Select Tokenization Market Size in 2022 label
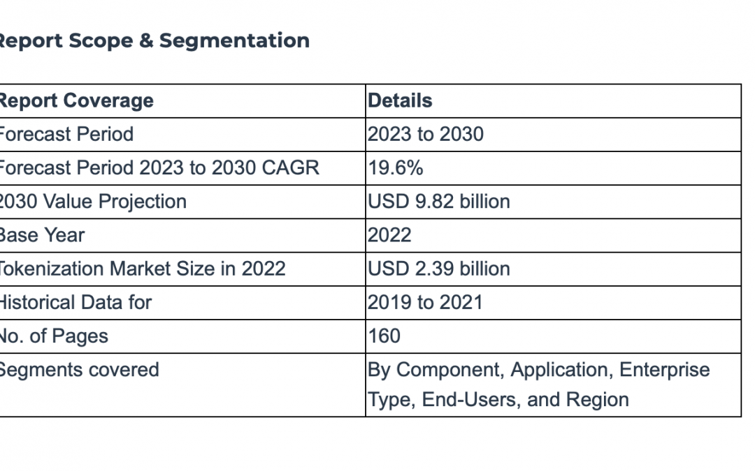The width and height of the screenshot is (755, 471). coord(143,269)
